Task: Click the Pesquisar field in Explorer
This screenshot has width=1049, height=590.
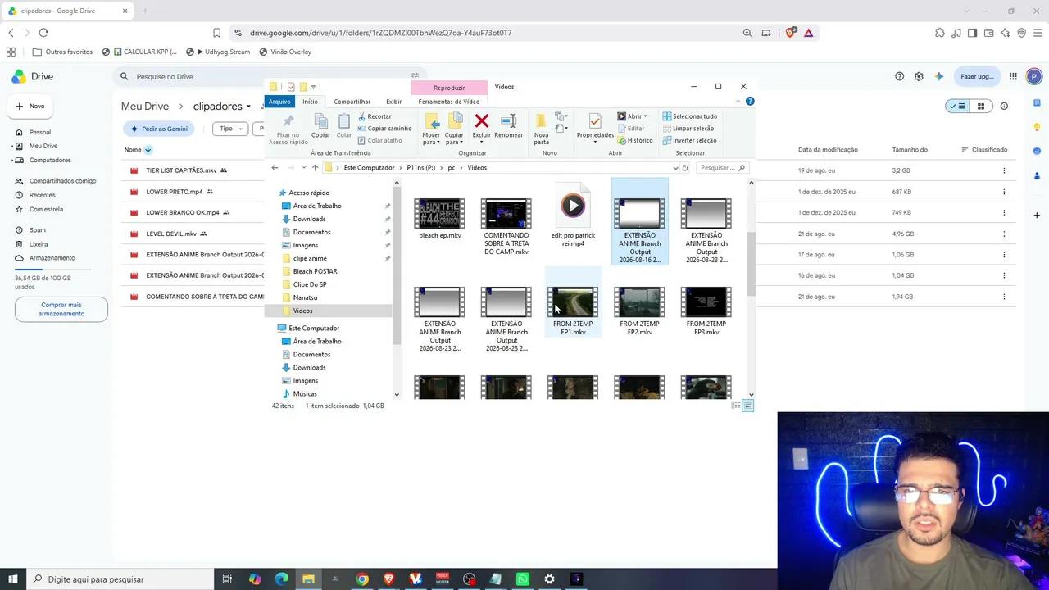Action: point(723,168)
